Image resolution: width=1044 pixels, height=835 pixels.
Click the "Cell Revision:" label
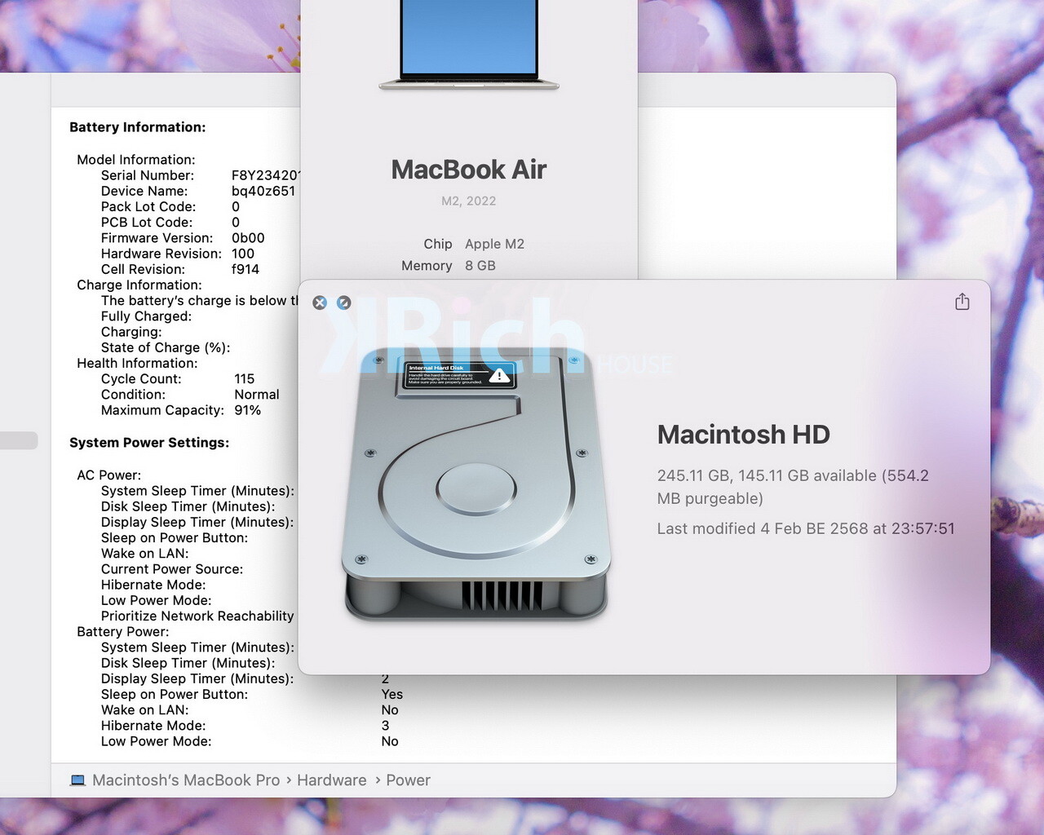pyautogui.click(x=143, y=269)
